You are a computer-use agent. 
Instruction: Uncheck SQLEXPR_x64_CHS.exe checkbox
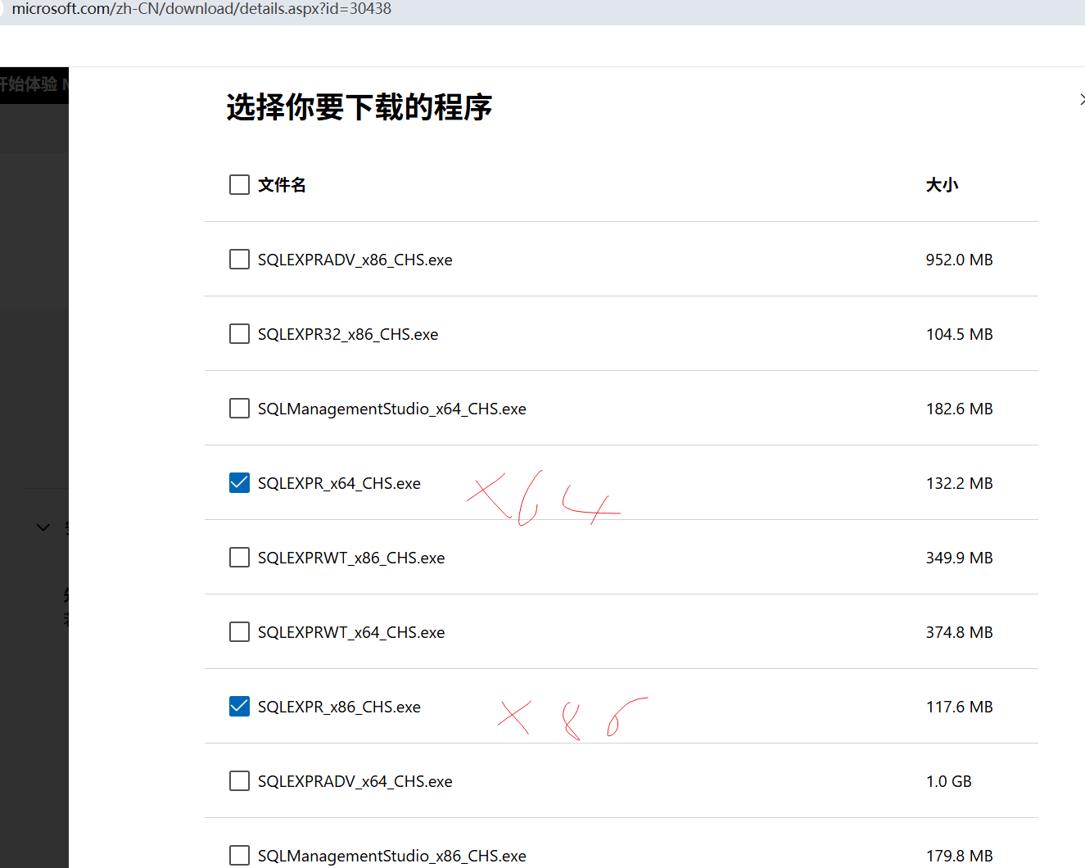click(239, 482)
